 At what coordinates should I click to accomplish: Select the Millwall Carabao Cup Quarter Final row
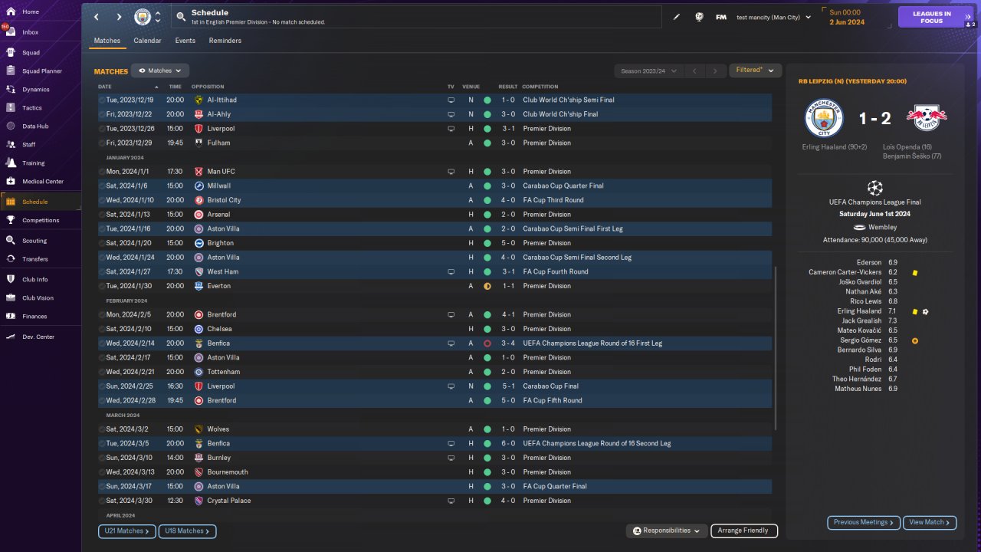pos(435,186)
